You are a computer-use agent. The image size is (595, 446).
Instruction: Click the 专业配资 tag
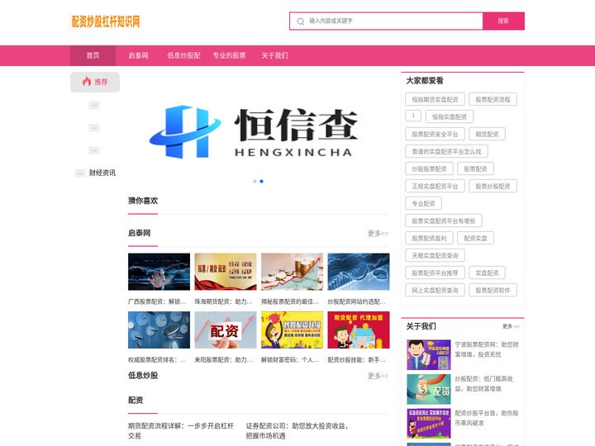(x=423, y=204)
